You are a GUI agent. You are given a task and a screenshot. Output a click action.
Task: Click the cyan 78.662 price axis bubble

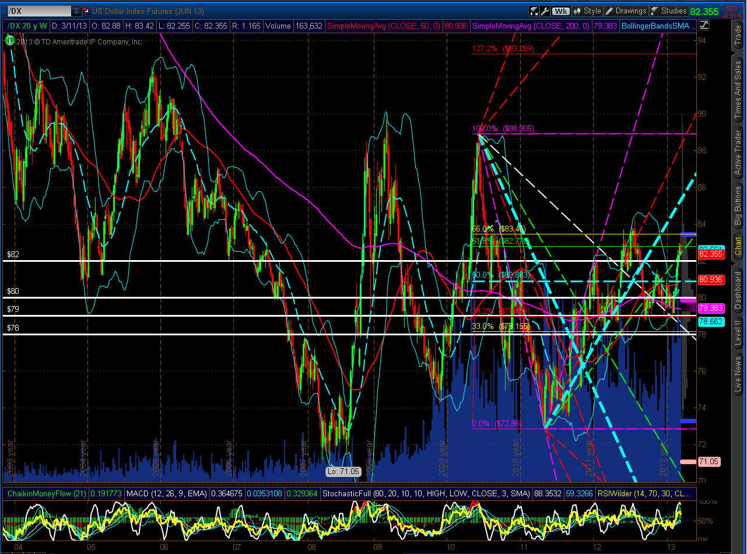pyautogui.click(x=711, y=321)
